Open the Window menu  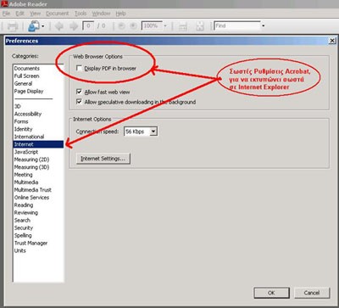101,14
